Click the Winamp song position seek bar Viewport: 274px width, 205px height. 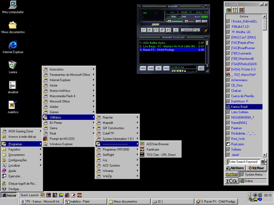click(x=174, y=25)
